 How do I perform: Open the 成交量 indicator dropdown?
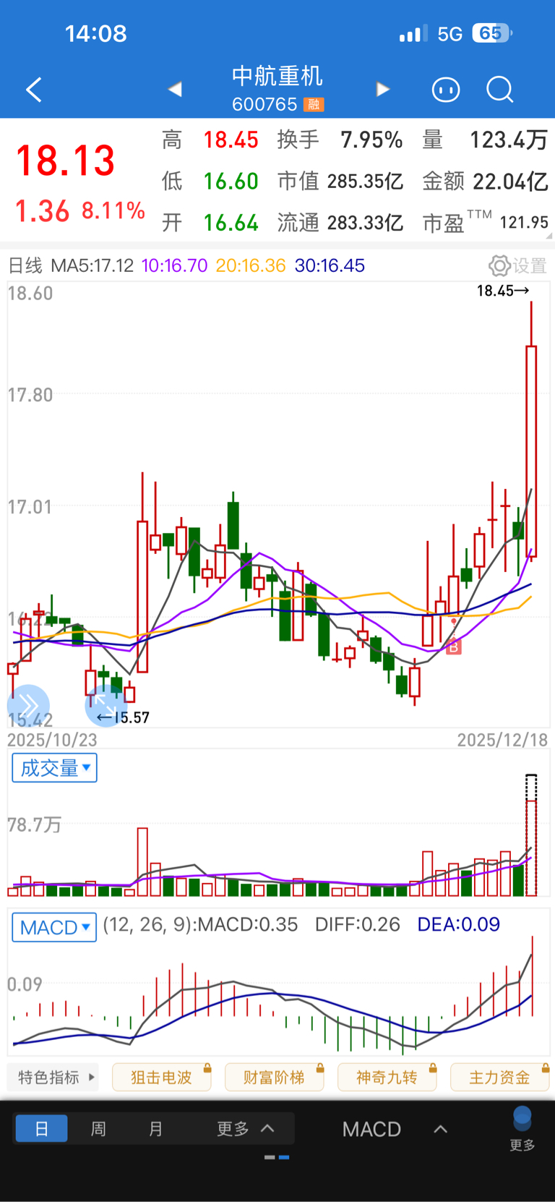coord(55,768)
